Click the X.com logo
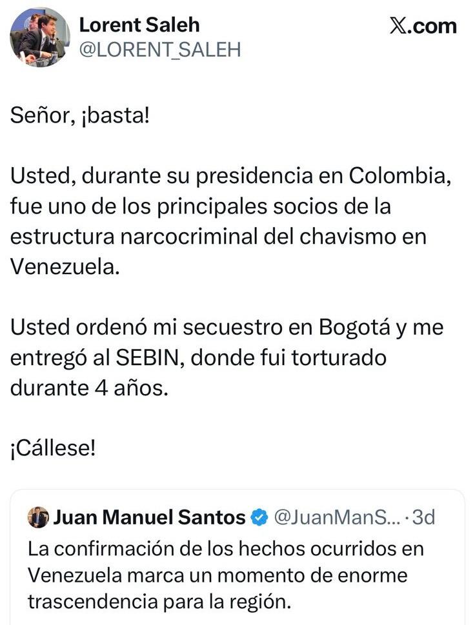 [423, 26]
